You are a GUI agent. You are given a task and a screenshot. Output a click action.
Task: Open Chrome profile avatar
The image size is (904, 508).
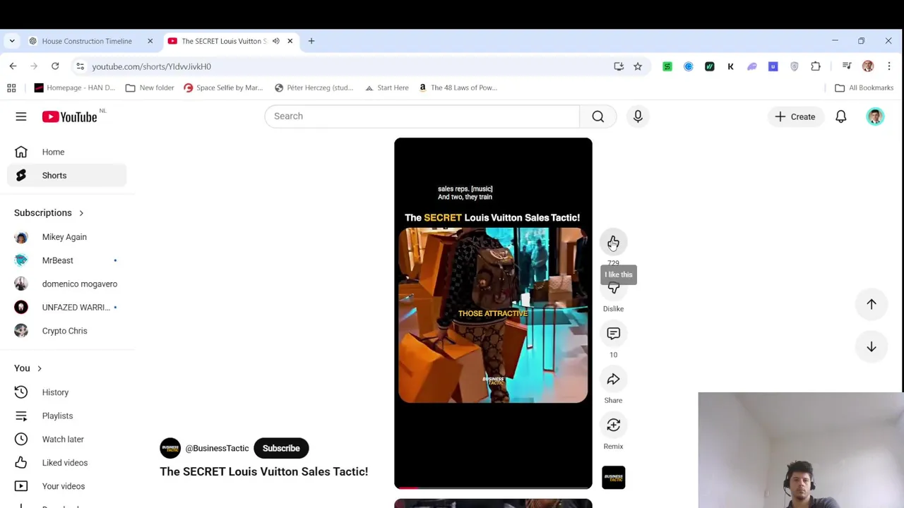pyautogui.click(x=868, y=66)
